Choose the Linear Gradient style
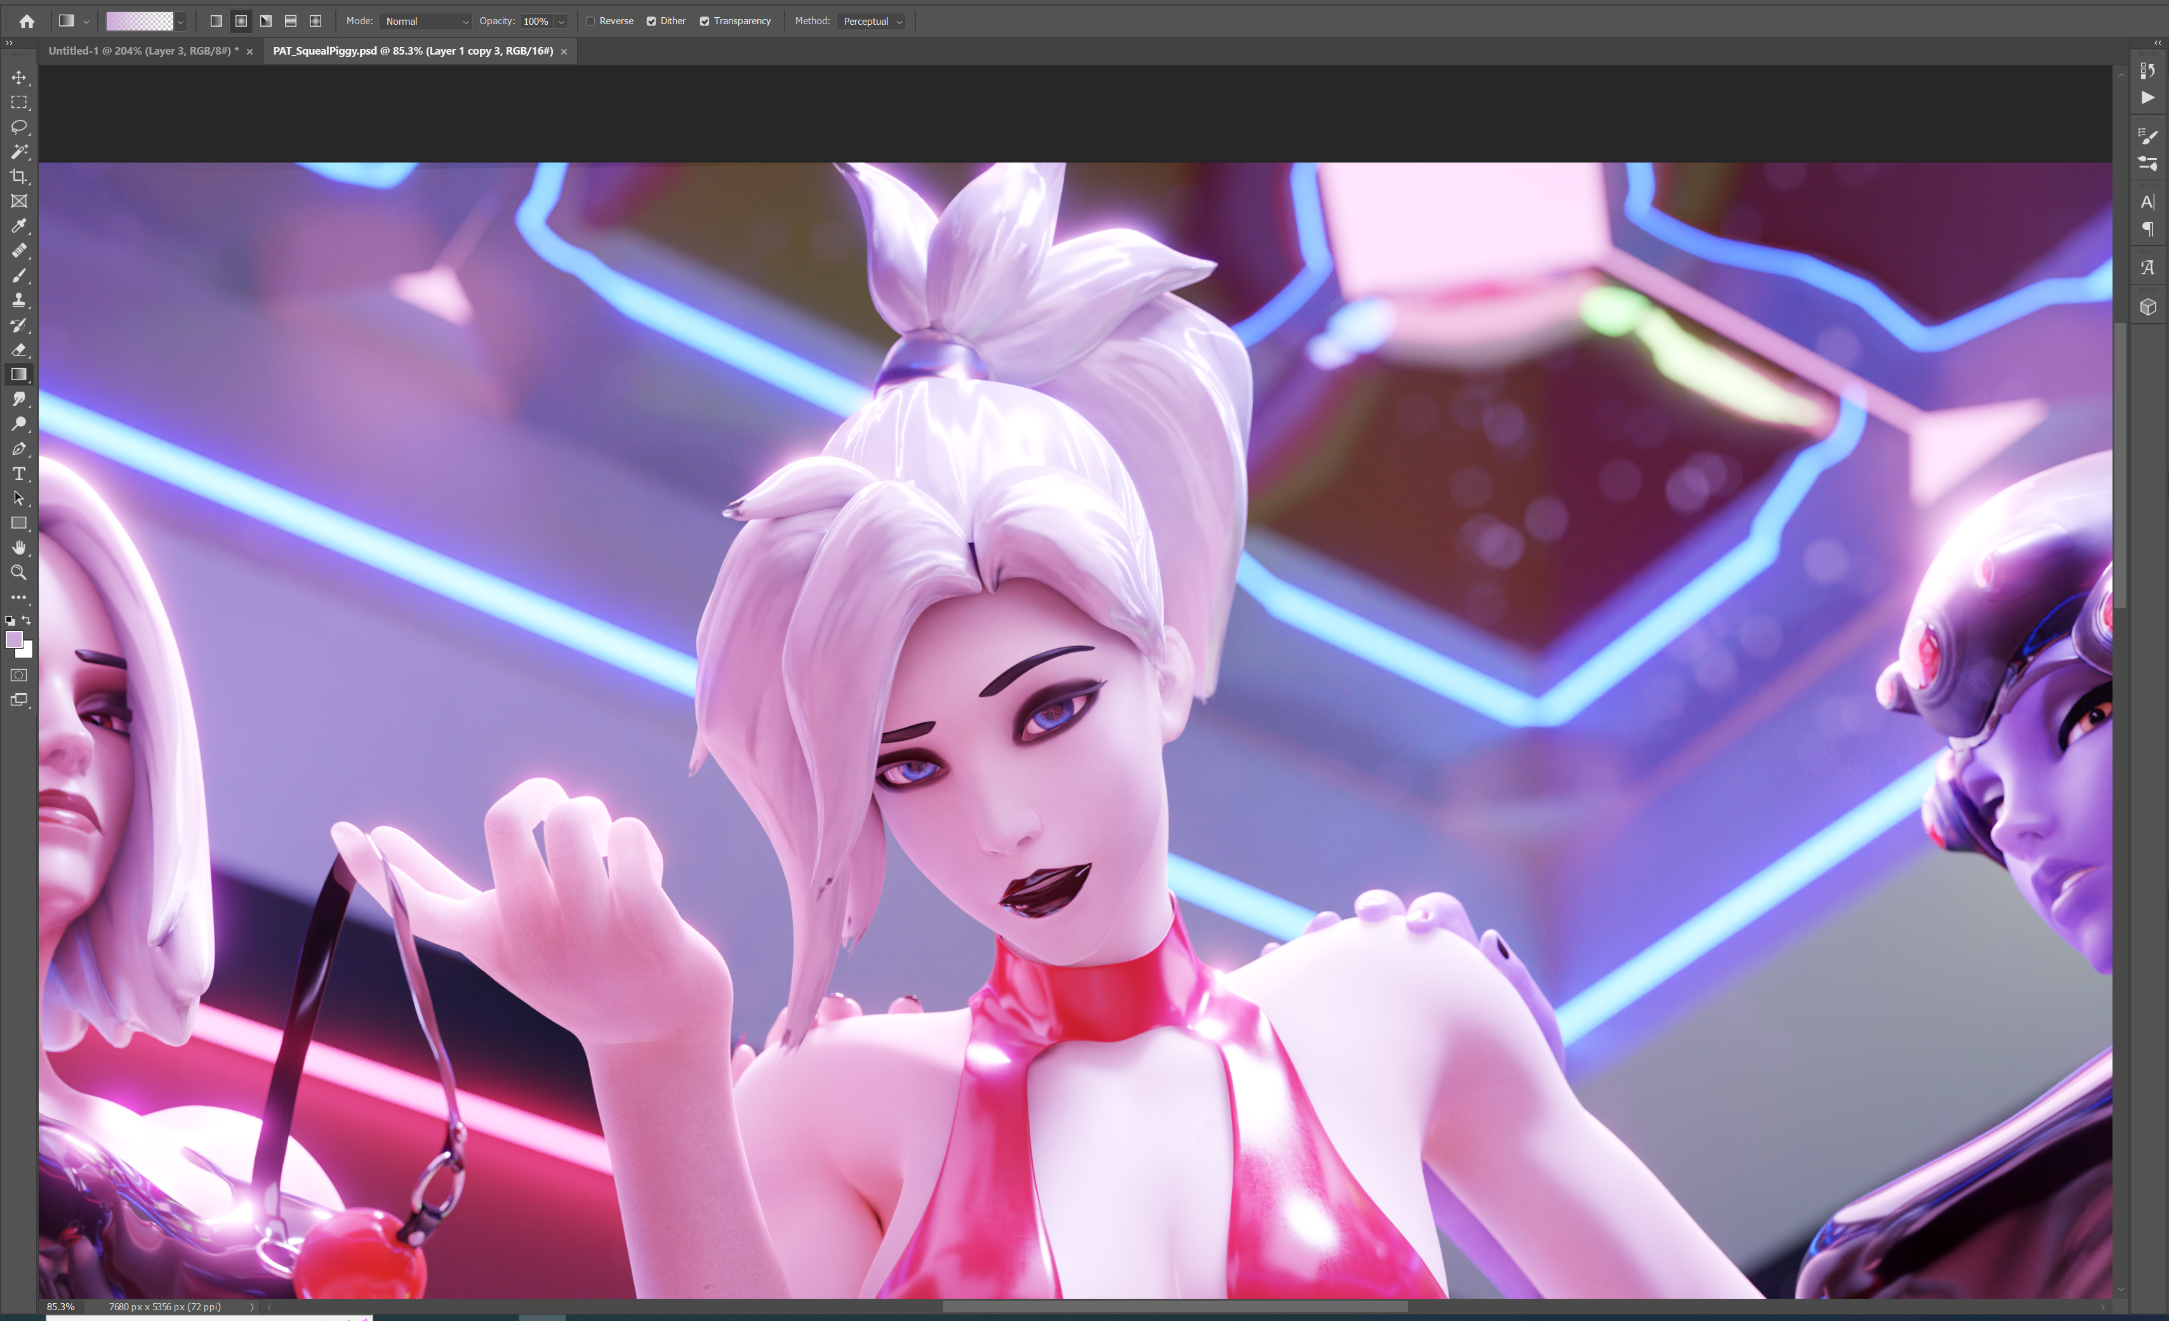The width and height of the screenshot is (2169, 1321). pyautogui.click(x=216, y=21)
